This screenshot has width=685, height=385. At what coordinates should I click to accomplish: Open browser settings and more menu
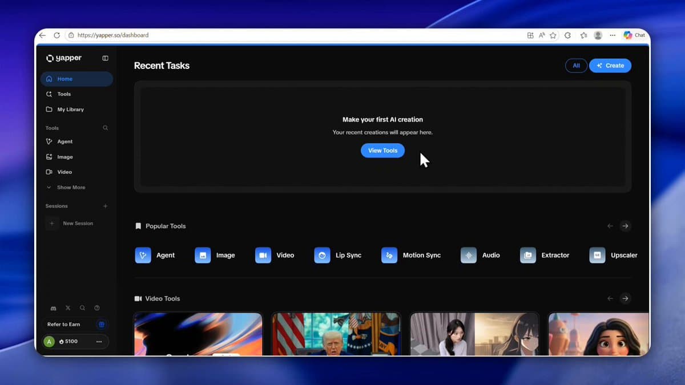click(613, 35)
